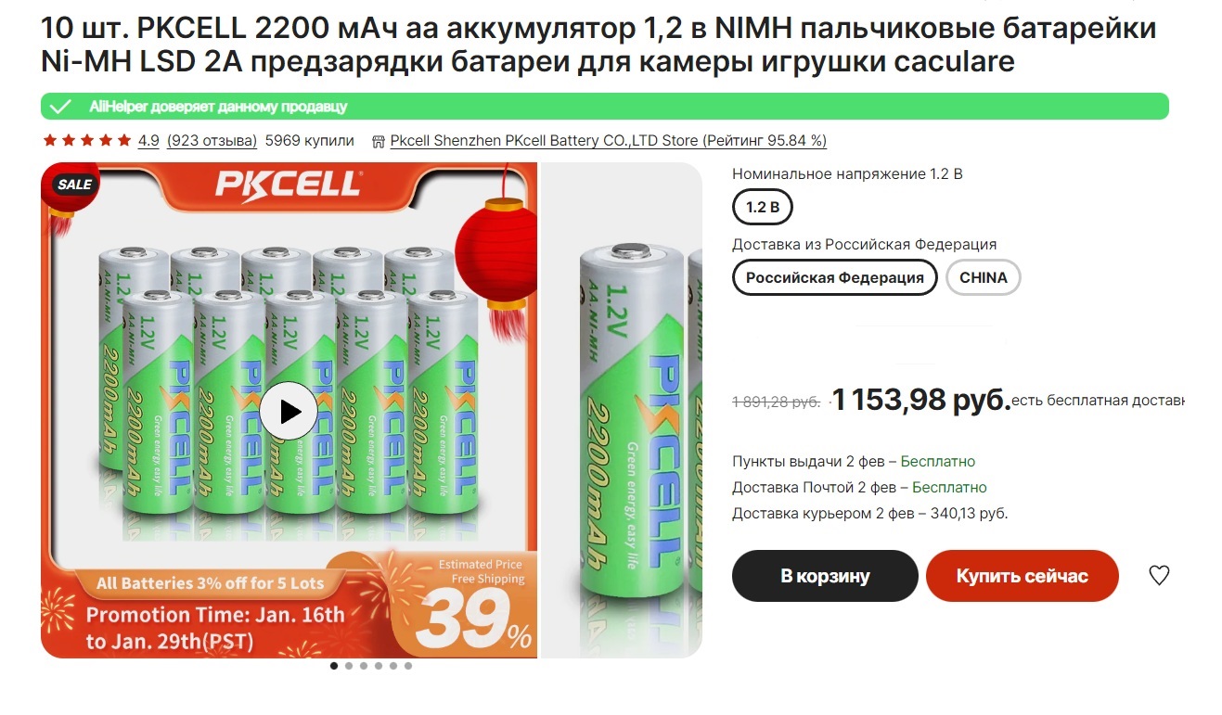This screenshot has height=715, width=1222.
Task: Open the single battery side image
Action: (622, 411)
